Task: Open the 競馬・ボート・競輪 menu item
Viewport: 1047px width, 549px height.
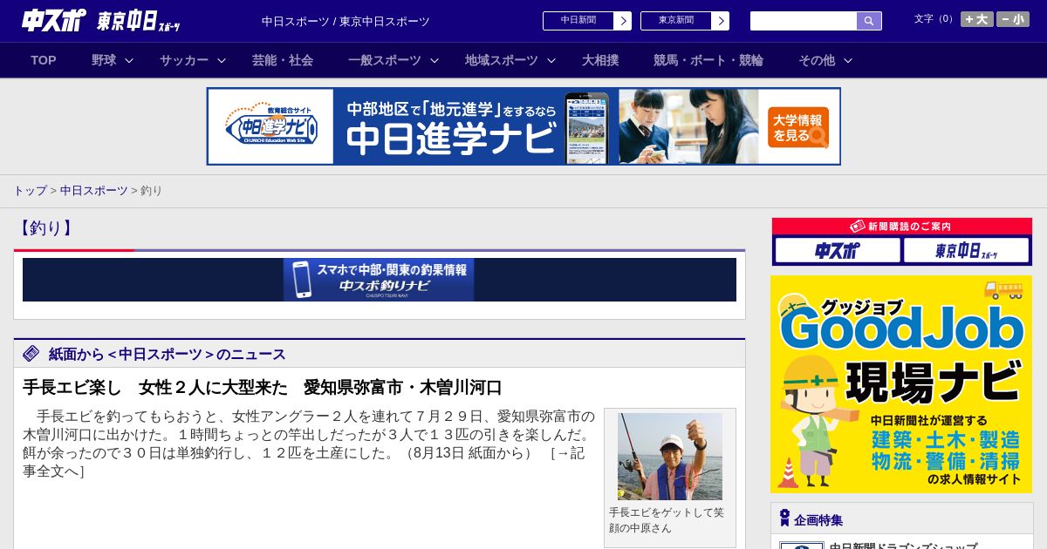Action: click(708, 60)
